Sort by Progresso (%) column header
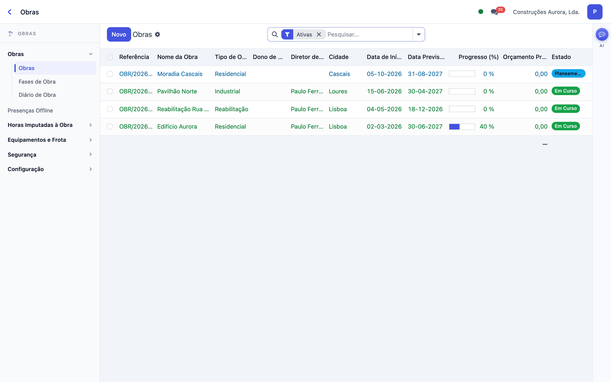This screenshot has width=611, height=382. click(478, 57)
